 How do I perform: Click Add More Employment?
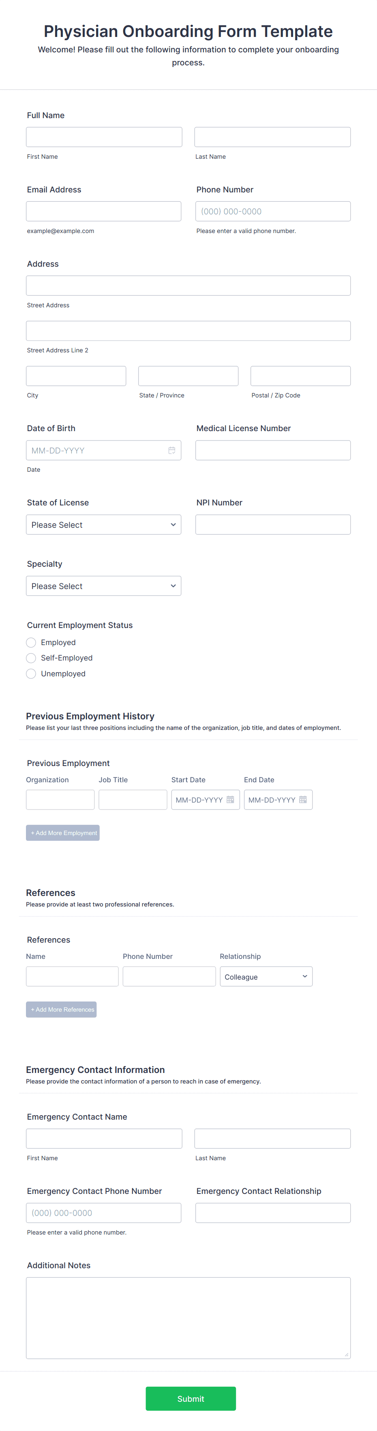[63, 832]
